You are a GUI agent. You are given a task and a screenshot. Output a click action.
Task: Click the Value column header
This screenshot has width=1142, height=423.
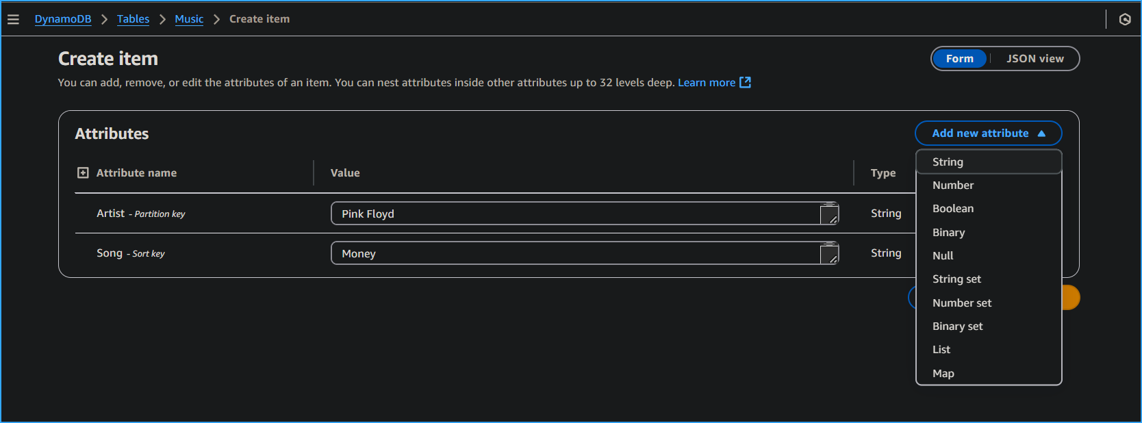click(x=345, y=173)
